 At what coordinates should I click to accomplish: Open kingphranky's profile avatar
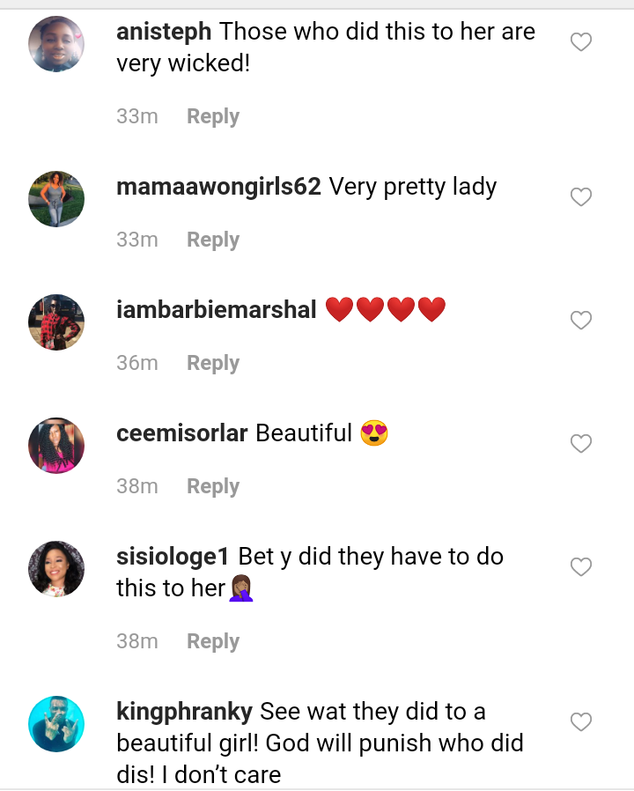(56, 723)
